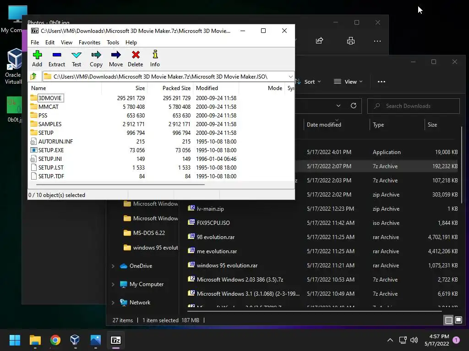
Task: Expand the My Computer tree node
Action: (x=113, y=284)
